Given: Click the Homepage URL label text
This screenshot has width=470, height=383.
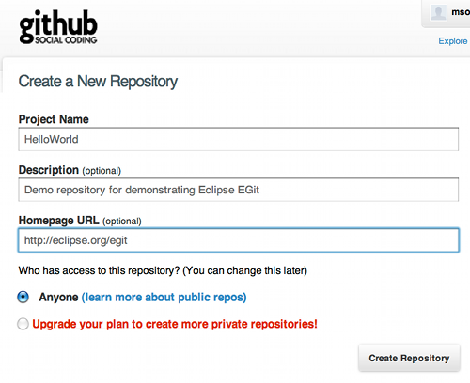Looking at the screenshot, I should click(59, 221).
